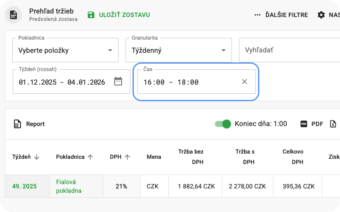Click the Report sheet icon
This screenshot has height=212, width=340.
[17, 124]
